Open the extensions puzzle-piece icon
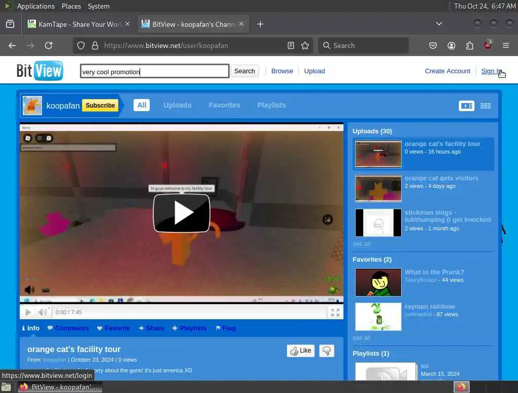This screenshot has width=518, height=393. (469, 45)
